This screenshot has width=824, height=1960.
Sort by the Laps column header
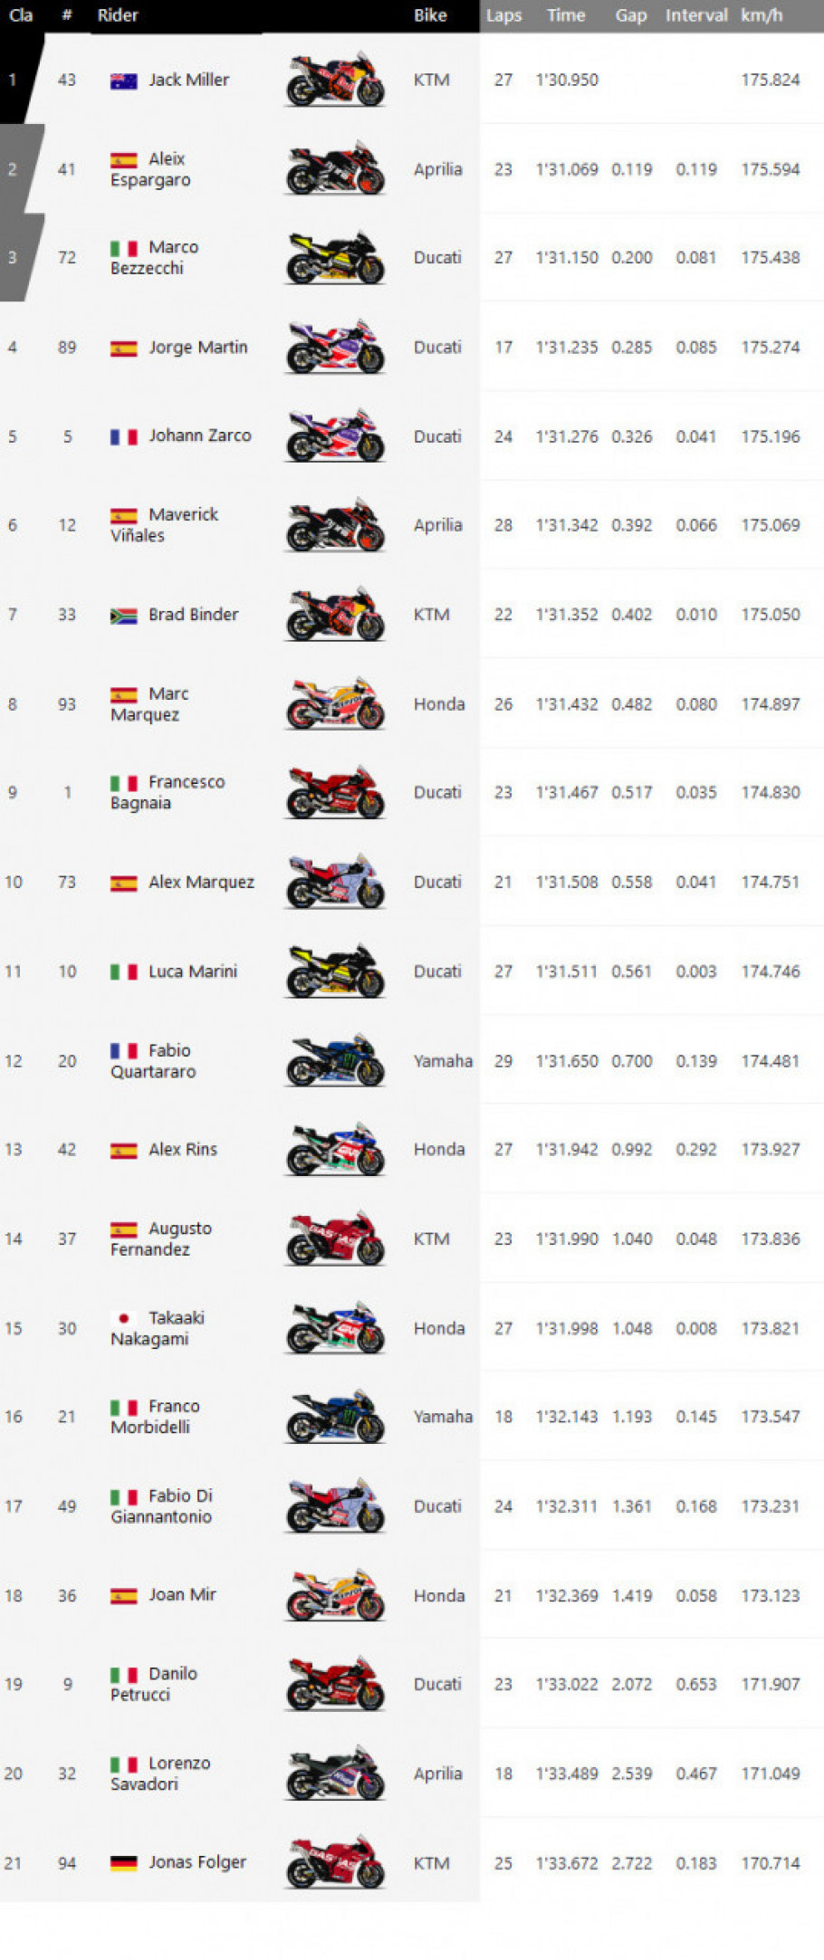point(503,15)
